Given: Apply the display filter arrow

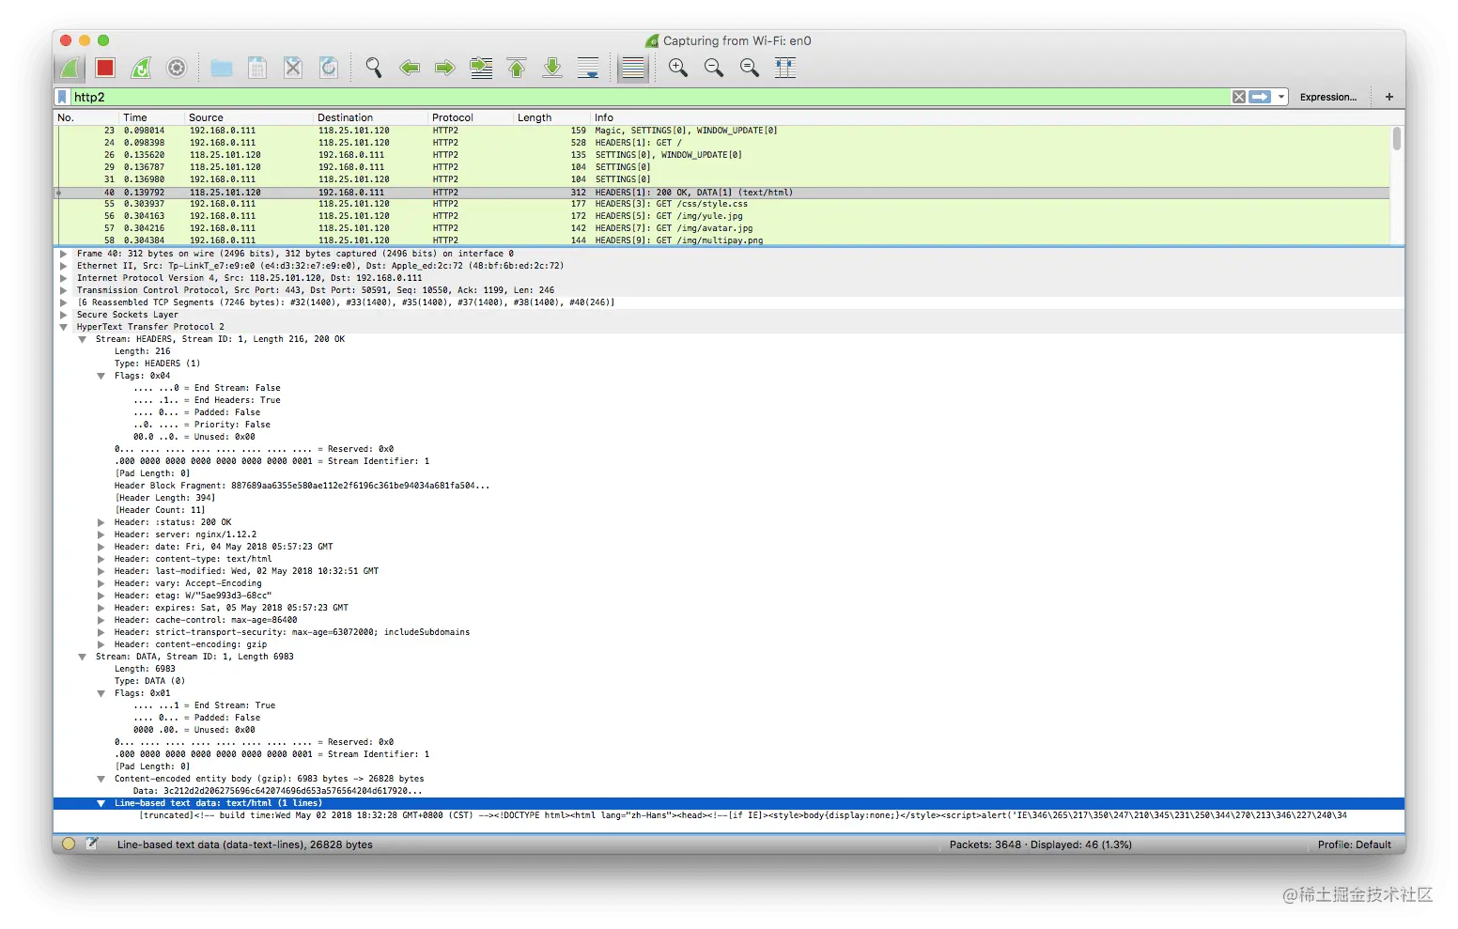Looking at the screenshot, I should tap(1260, 97).
